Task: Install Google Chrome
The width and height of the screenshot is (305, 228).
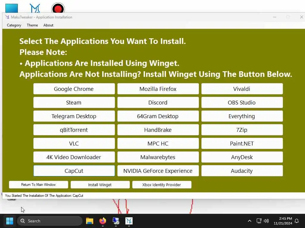Action: click(x=74, y=89)
